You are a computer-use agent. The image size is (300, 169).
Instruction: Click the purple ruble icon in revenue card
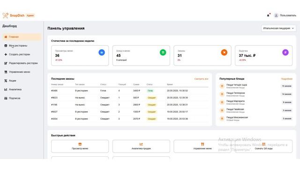(285, 52)
